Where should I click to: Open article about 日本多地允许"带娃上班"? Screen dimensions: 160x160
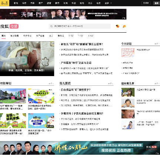[85, 68]
